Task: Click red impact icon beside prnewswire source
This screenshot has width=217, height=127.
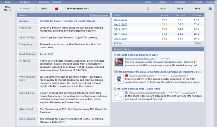Action: 127,76
